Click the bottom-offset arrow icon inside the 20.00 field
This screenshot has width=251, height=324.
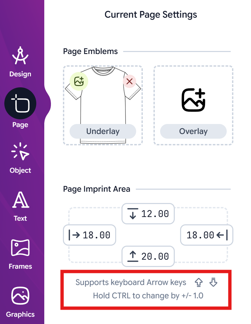click(x=133, y=256)
